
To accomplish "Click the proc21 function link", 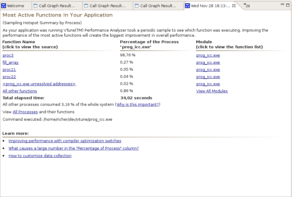I will coord(9,69).
